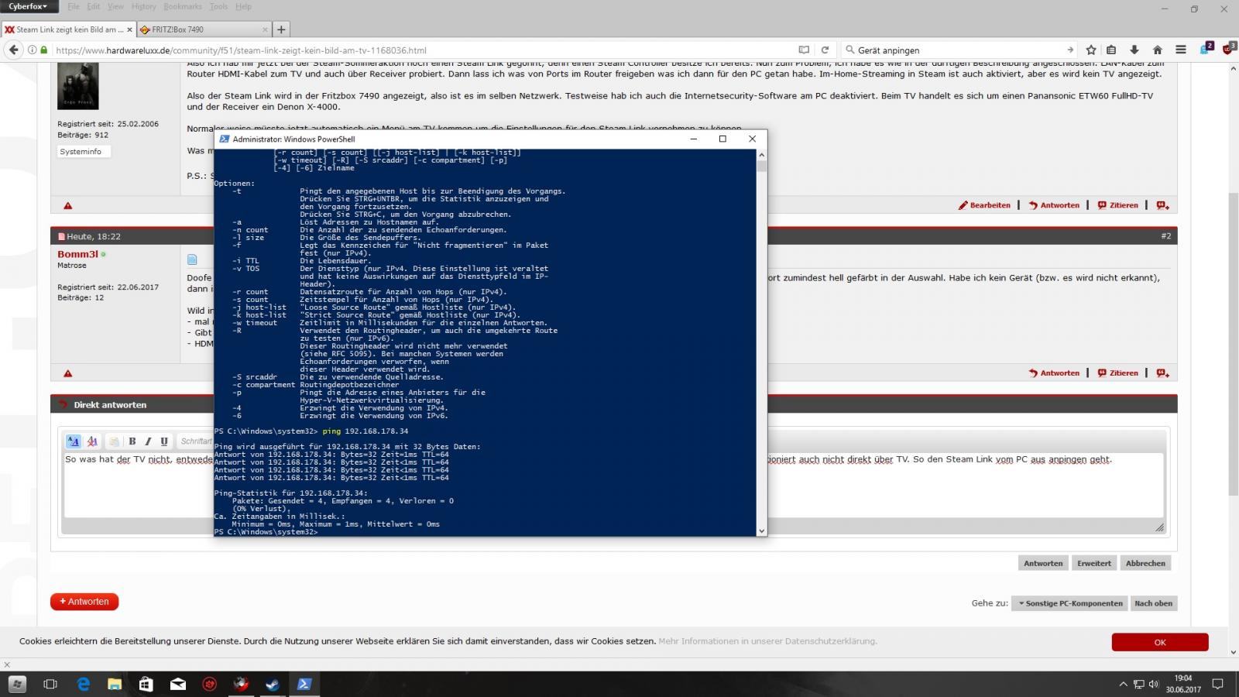Click Zitieren on the first post
Screen dimensions: 1239x697
pyautogui.click(x=1117, y=205)
